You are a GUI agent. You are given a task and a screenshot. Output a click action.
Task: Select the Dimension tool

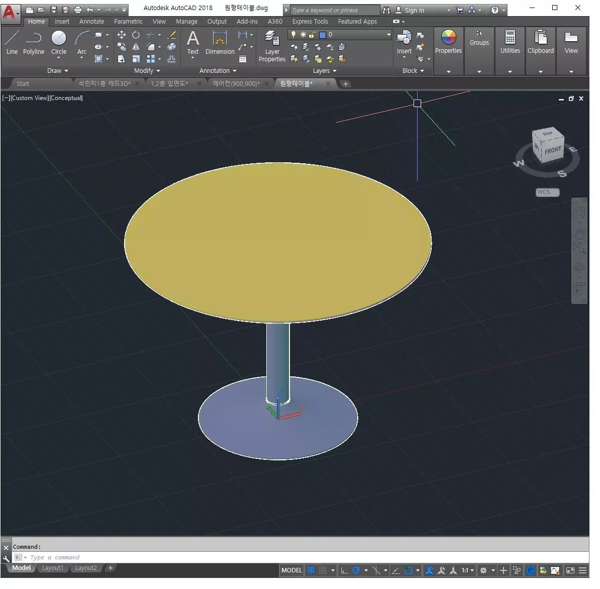[220, 42]
